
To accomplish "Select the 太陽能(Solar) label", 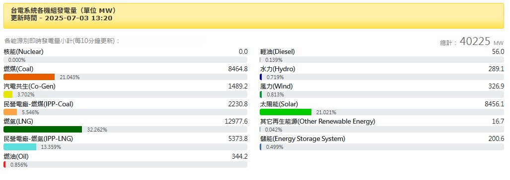I will 279,104.
